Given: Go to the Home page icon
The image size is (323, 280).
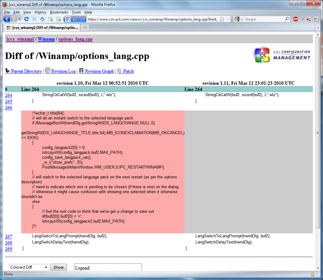Looking at the screenshot, I should tap(42, 19).
